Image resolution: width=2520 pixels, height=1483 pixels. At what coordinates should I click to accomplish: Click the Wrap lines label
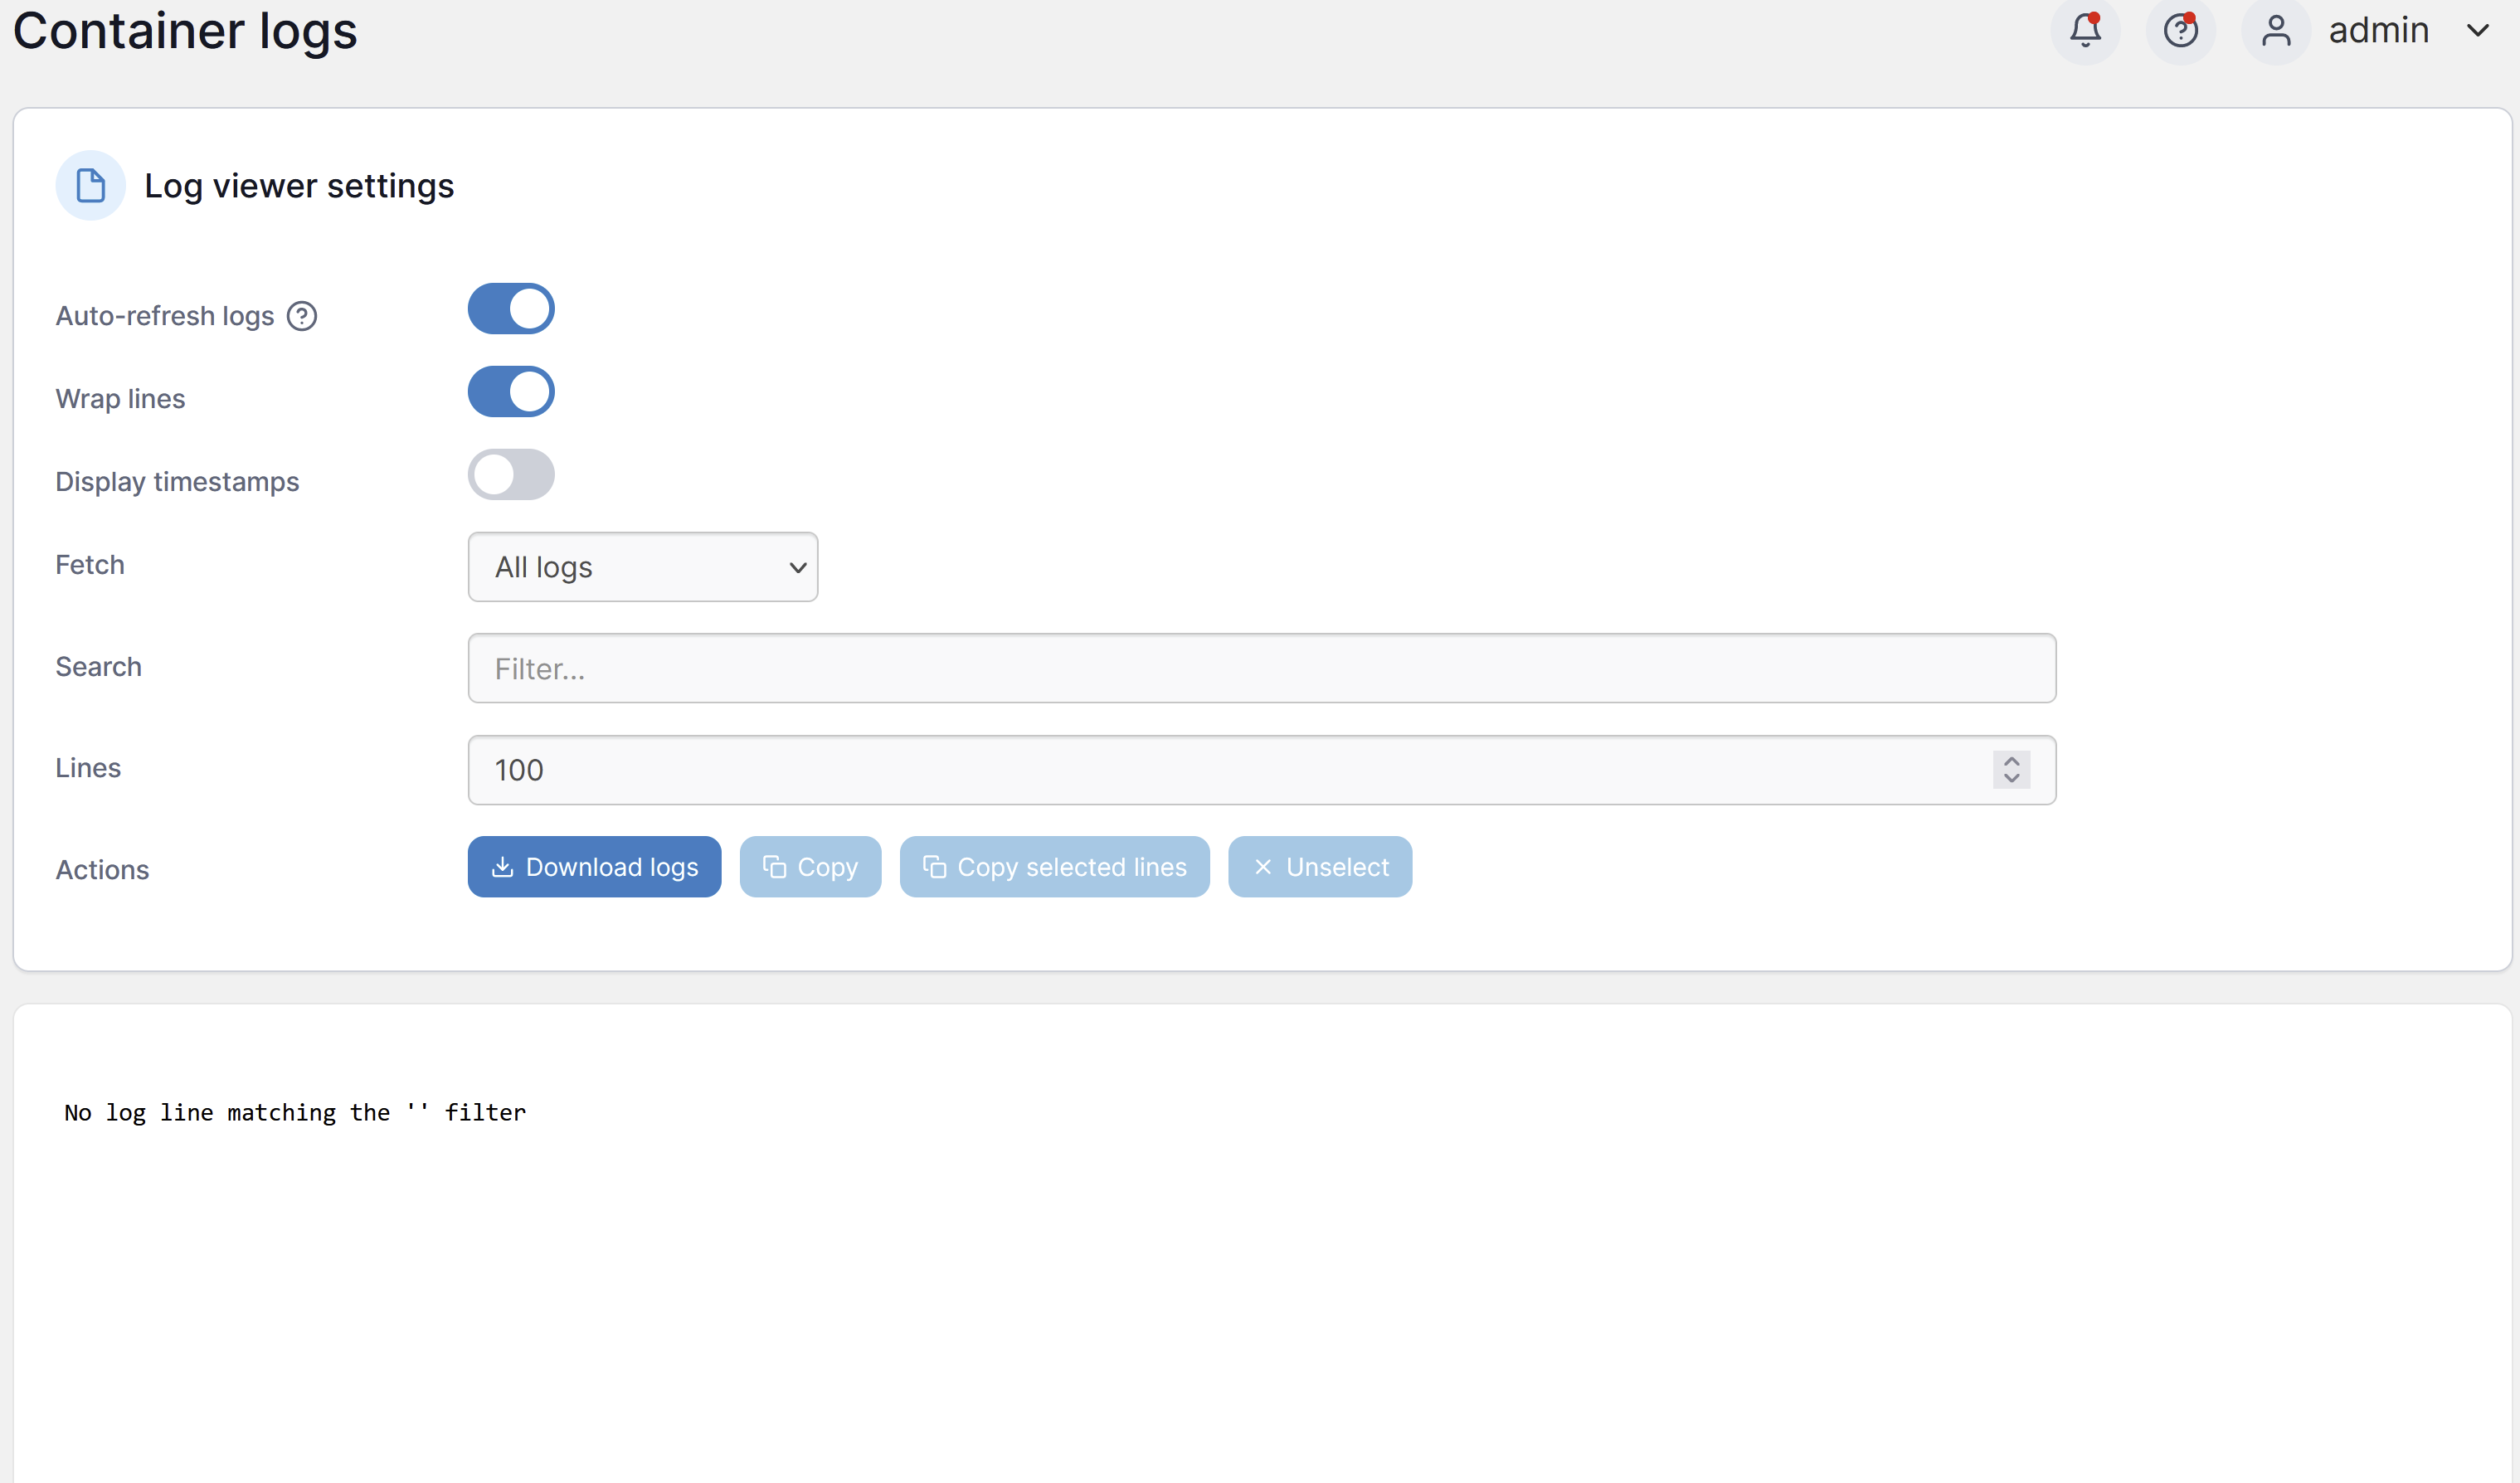click(120, 399)
